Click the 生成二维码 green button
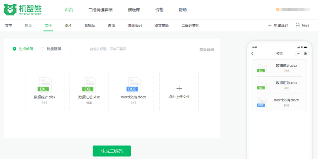Screen dimensions: 318x159 tap(112, 151)
